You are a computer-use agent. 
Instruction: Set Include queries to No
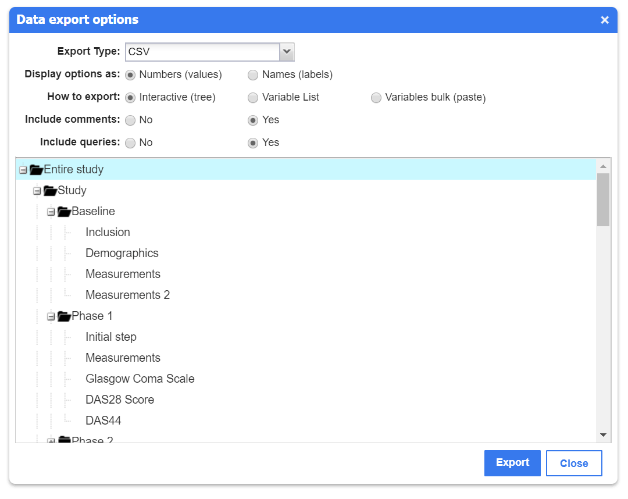point(130,143)
